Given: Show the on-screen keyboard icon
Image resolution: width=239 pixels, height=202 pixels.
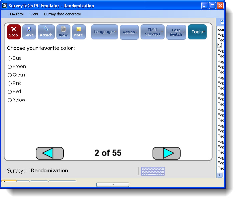Looking at the screenshot, I should [153, 171].
